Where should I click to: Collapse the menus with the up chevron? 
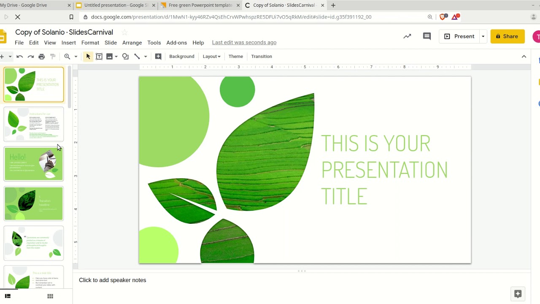click(524, 57)
